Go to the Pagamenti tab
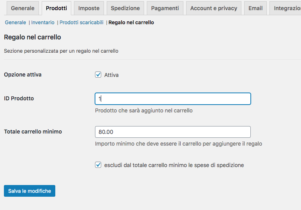This screenshot has width=301, height=210. click(165, 8)
